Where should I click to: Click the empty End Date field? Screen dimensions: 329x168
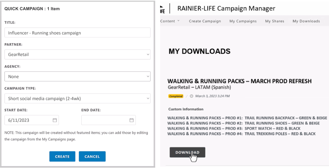(104, 120)
